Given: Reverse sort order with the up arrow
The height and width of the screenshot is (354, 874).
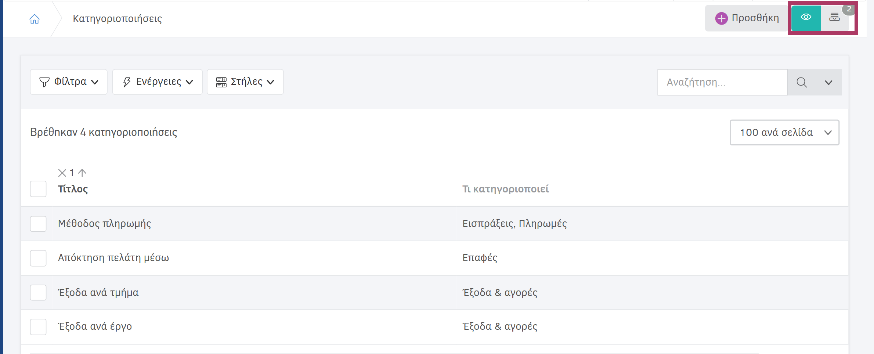Looking at the screenshot, I should (x=82, y=173).
